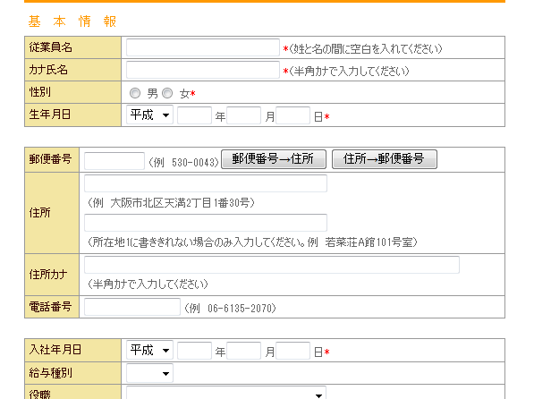Focus the 電話番号 input field
Image resolution: width=534 pixels, height=399 pixels.
tap(132, 307)
